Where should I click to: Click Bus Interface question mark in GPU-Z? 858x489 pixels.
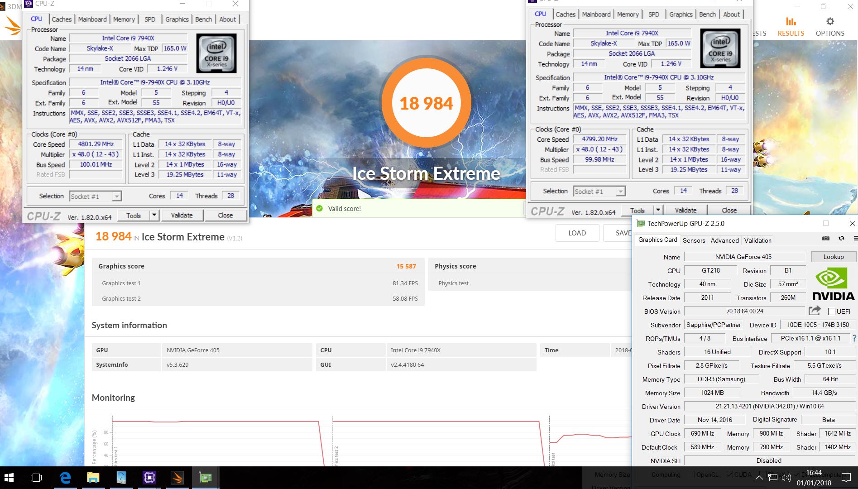point(854,338)
